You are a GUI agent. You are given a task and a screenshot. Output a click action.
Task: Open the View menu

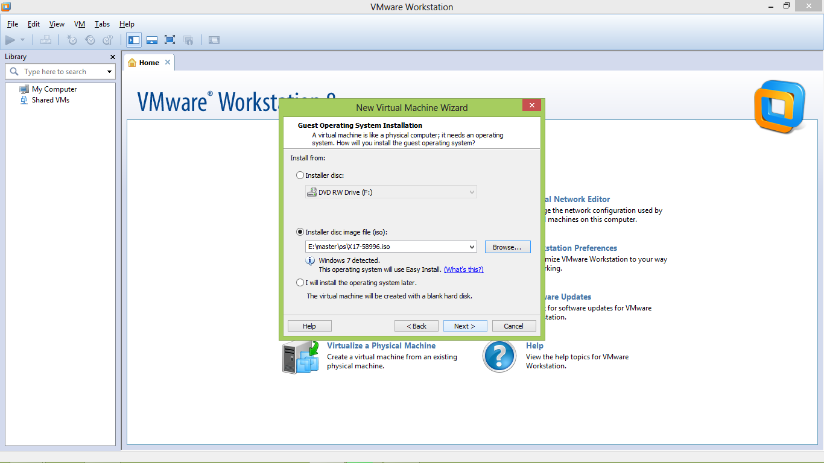(57, 24)
